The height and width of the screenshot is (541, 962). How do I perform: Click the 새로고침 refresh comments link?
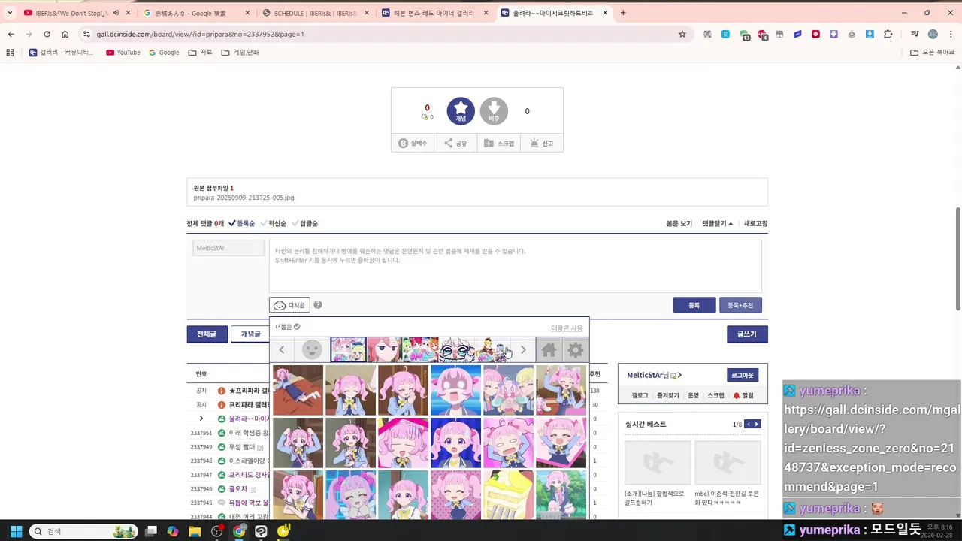pos(755,223)
